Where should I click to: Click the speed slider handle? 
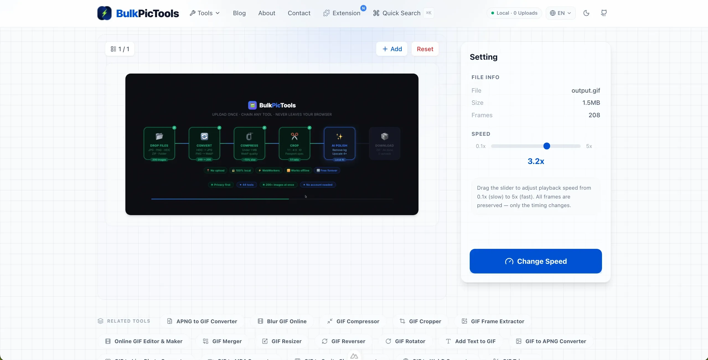pyautogui.click(x=547, y=146)
